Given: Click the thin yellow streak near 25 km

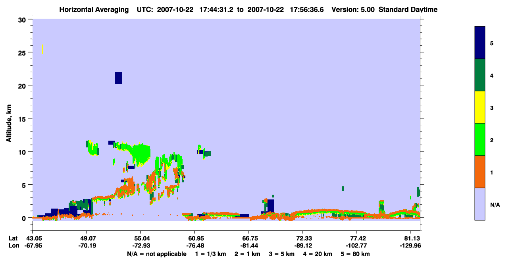Looking at the screenshot, I should [x=42, y=49].
